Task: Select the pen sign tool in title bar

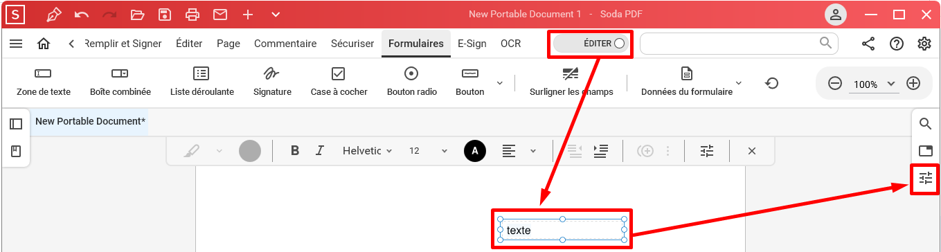Action: coord(53,15)
